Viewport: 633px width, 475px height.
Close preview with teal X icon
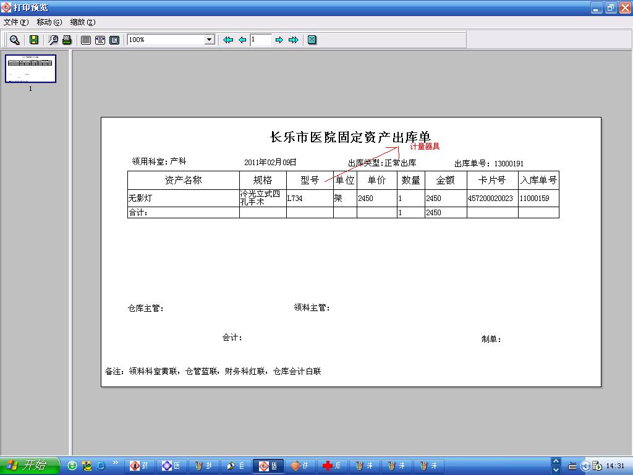[x=312, y=40]
